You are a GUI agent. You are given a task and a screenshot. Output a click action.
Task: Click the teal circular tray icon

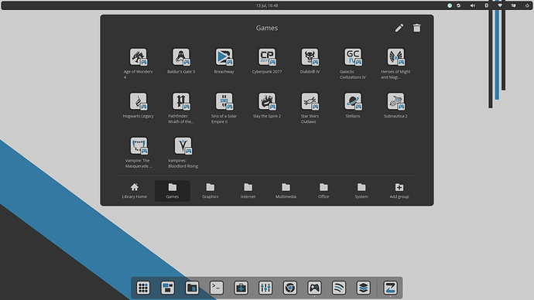(450, 5)
